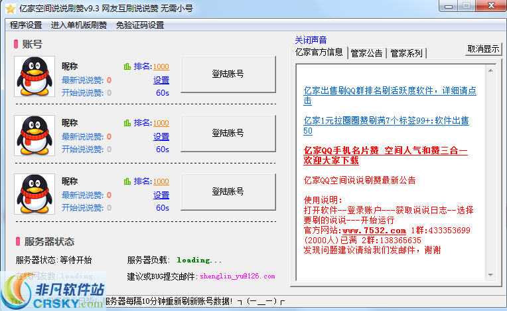The height and width of the screenshot is (311, 507).
Task: Click the middle account's penguin avatar
Action: tap(35, 135)
